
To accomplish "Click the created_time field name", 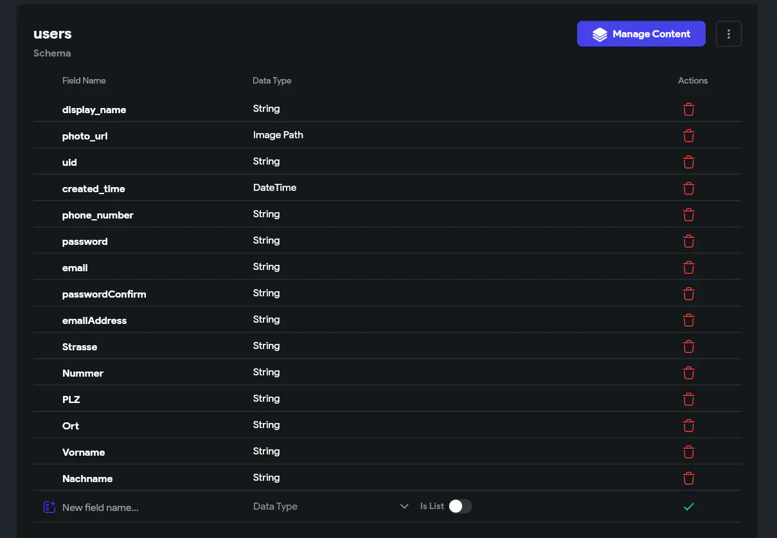I will [94, 189].
